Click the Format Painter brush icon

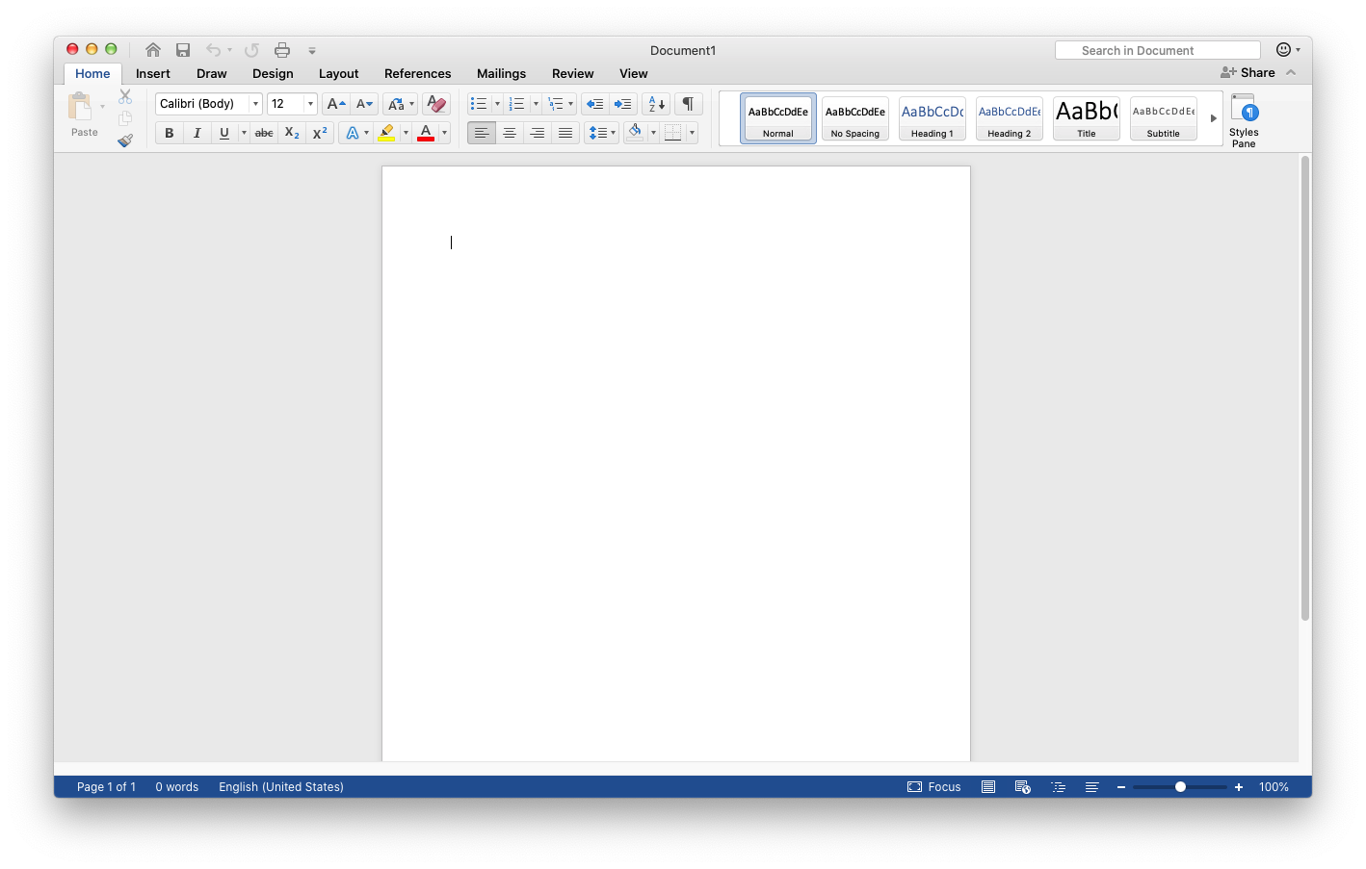pos(125,141)
